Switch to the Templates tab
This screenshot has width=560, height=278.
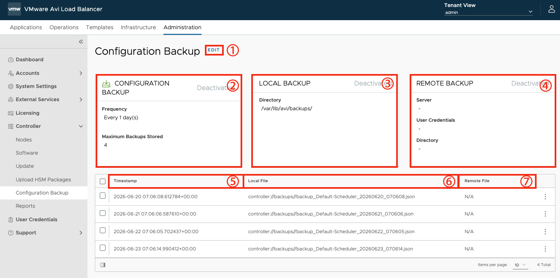(100, 28)
